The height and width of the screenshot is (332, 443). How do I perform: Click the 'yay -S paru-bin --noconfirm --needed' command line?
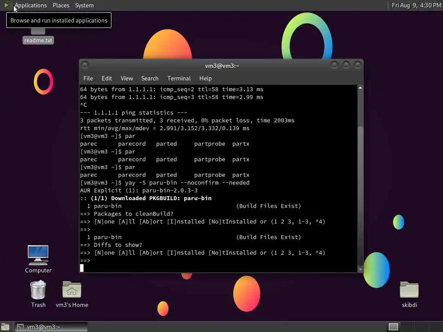pyautogui.click(x=165, y=183)
